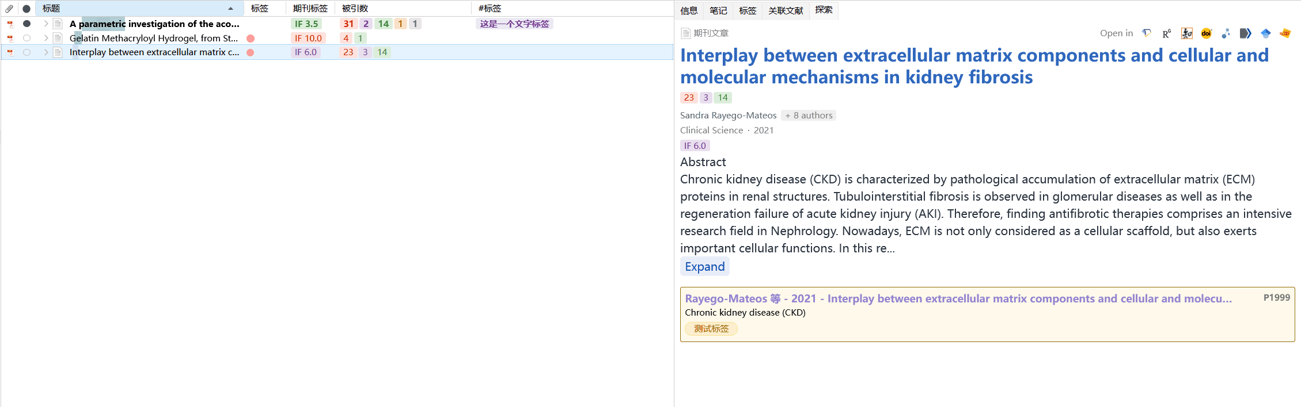
Task: Expand the Interplay between extracellular matrix item
Action: pos(46,52)
